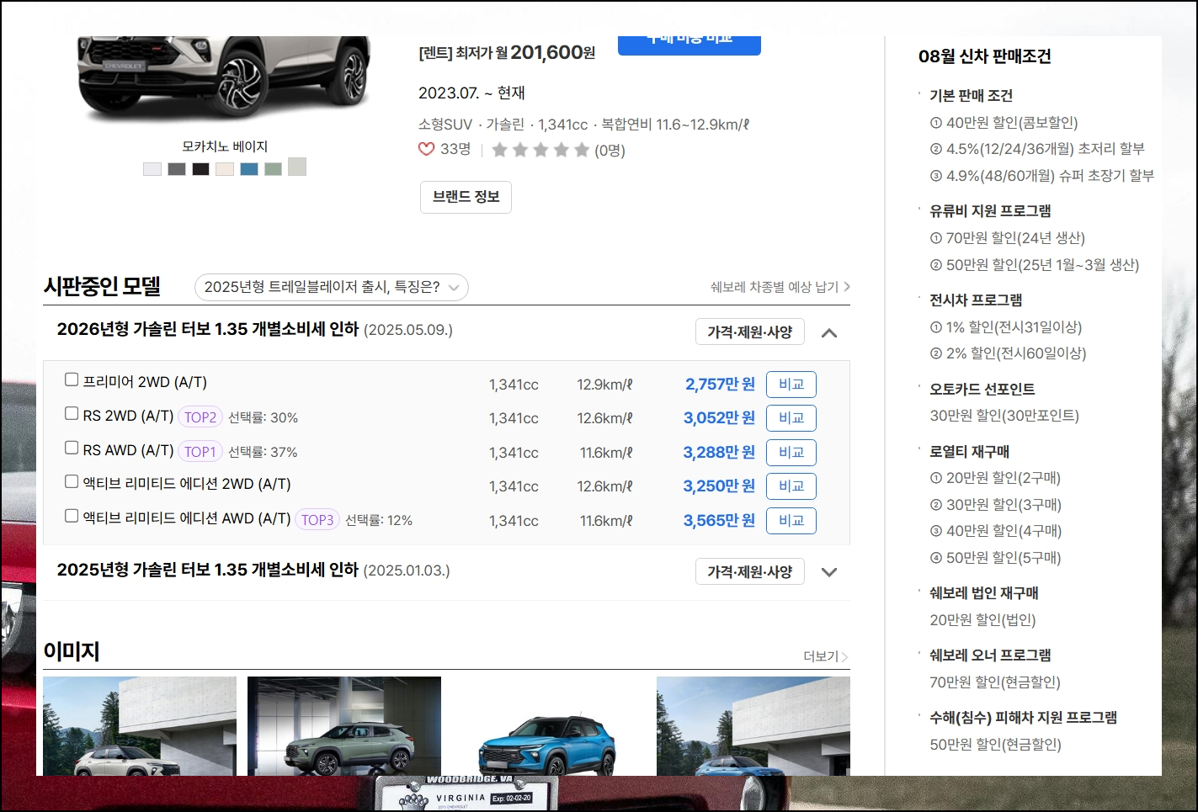Click 더보기 link in 이미지 section
This screenshot has height=812, width=1198.
click(826, 656)
